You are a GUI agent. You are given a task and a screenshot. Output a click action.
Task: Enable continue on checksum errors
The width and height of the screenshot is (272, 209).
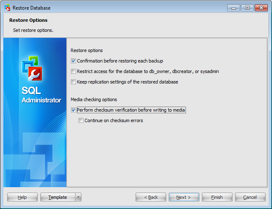(x=81, y=120)
